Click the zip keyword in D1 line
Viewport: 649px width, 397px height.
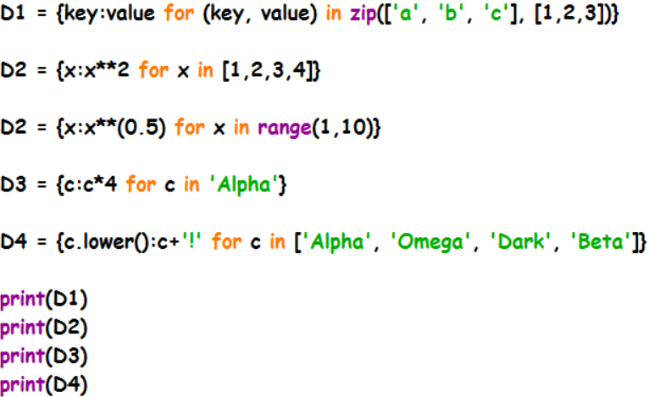pos(363,14)
